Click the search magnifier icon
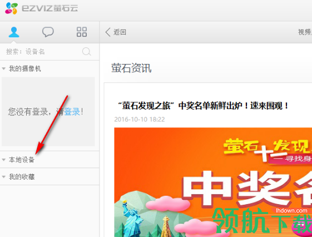The height and width of the screenshot is (237, 312). pos(87,52)
